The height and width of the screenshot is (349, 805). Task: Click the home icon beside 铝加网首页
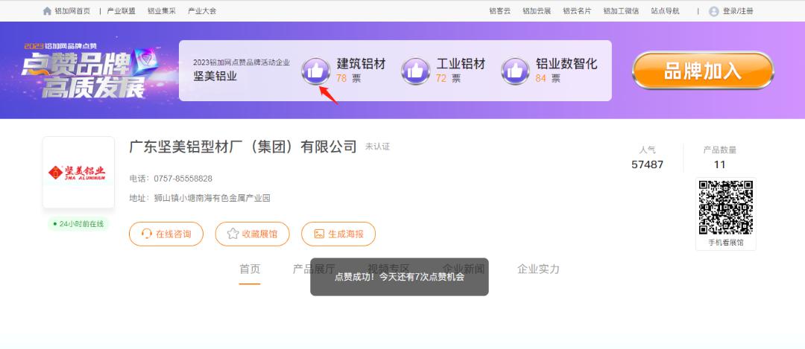(47, 10)
